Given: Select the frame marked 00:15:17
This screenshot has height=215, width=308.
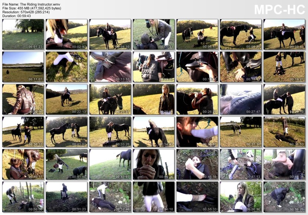Looking at the screenshot, I should tap(154, 67).
